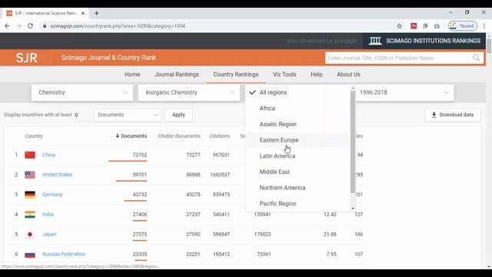This screenshot has width=492, height=277.
Task: Click the browser back arrow
Action: 7,26
